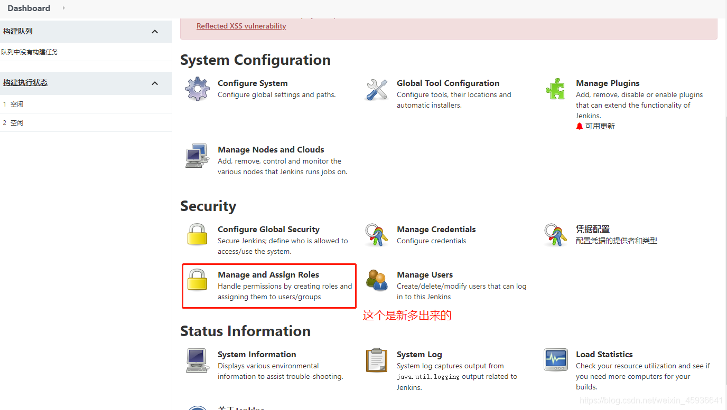Collapse the 构建执行状态 panel
The height and width of the screenshot is (410, 727).
tap(155, 83)
